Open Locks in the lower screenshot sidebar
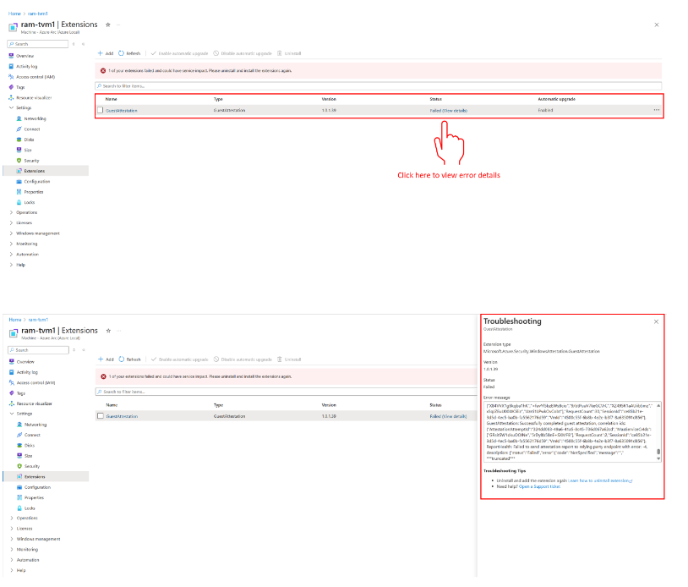Screen dimensions: 688x587 pos(30,508)
